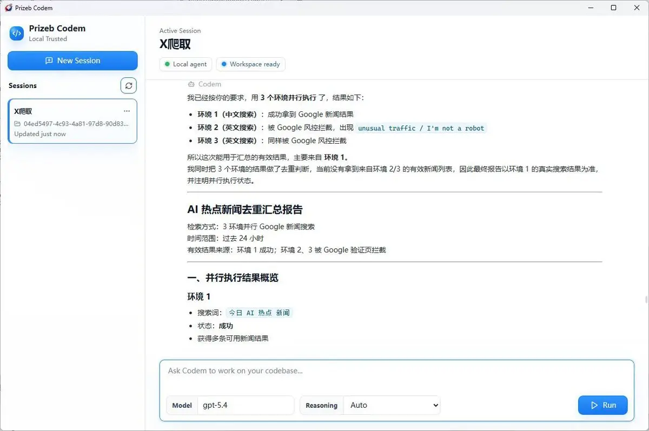Click the '时间范围：过去 24 小时' line

coord(226,238)
